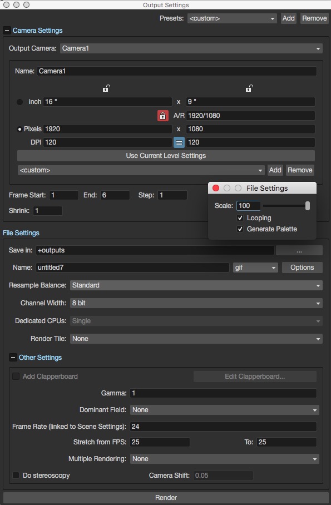The image size is (331, 505).
Task: Click Remove next to Presets
Action: pyautogui.click(x=314, y=18)
